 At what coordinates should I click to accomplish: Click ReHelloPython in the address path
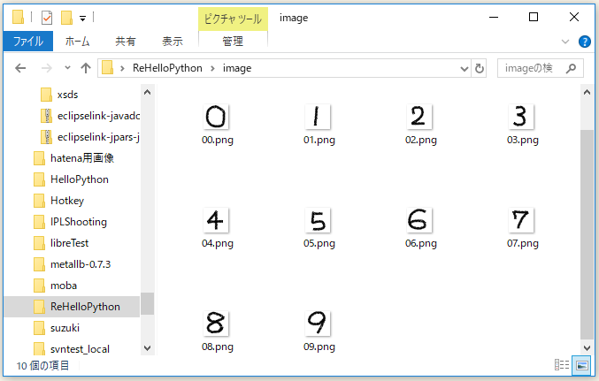(167, 68)
